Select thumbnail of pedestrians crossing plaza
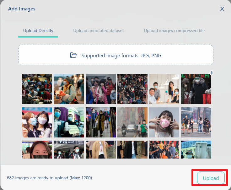The width and height of the screenshot is (231, 190). 196,122
